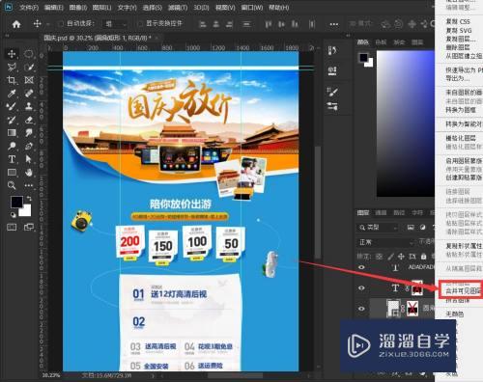
Task: Select the Lasso tool
Action: (x=12, y=67)
